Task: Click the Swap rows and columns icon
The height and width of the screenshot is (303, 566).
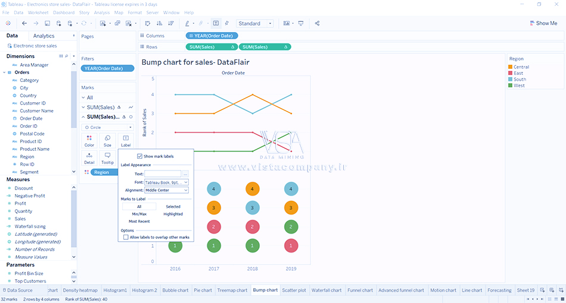Action: [x=148, y=23]
